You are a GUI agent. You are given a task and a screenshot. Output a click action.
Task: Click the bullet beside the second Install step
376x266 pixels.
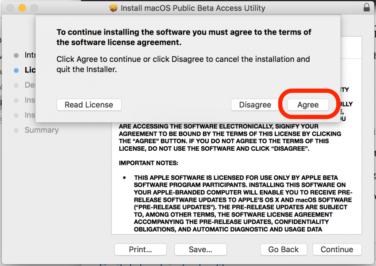tap(17, 115)
